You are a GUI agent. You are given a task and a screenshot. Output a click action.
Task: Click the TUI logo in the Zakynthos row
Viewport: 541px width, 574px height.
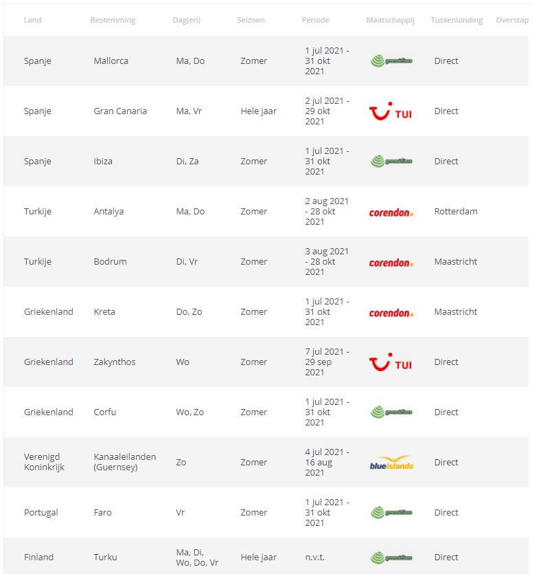(391, 362)
